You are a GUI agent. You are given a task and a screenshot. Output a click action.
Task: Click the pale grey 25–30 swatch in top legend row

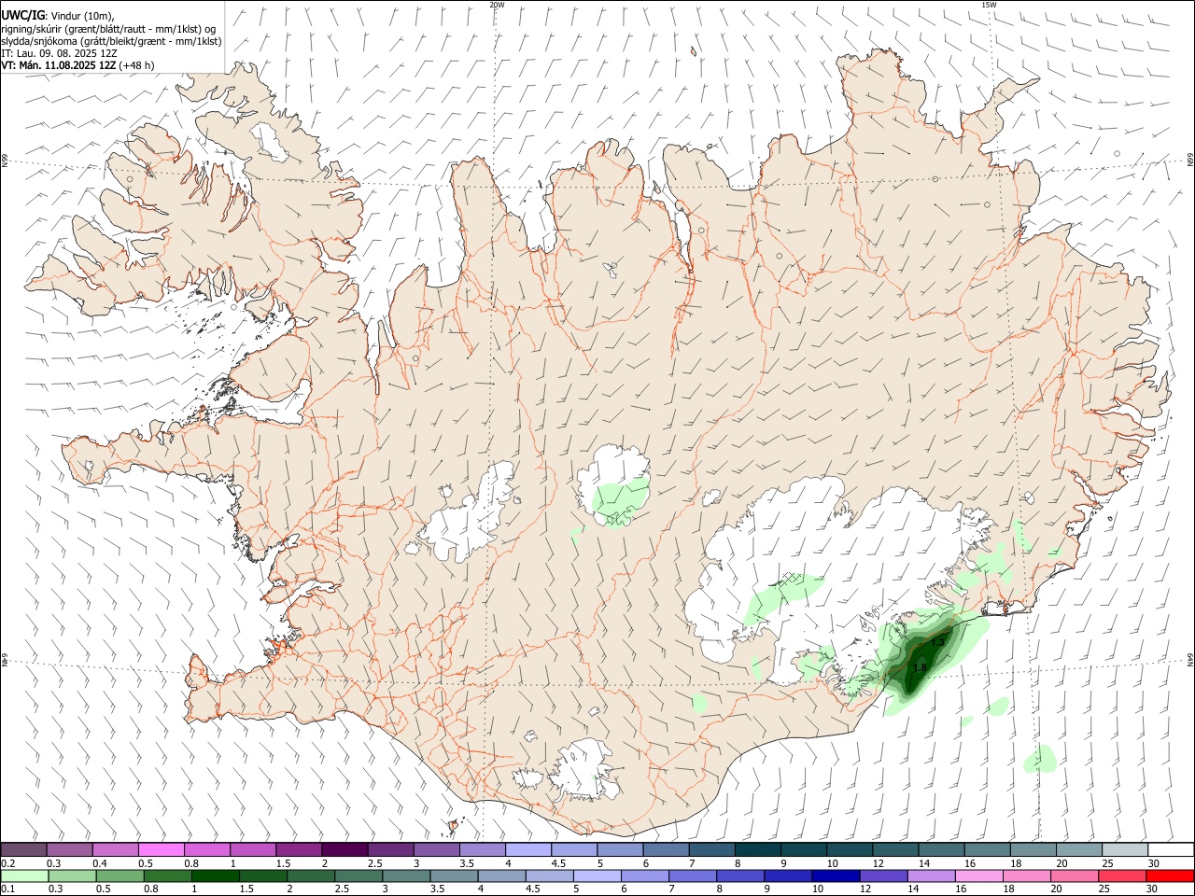(1126, 849)
